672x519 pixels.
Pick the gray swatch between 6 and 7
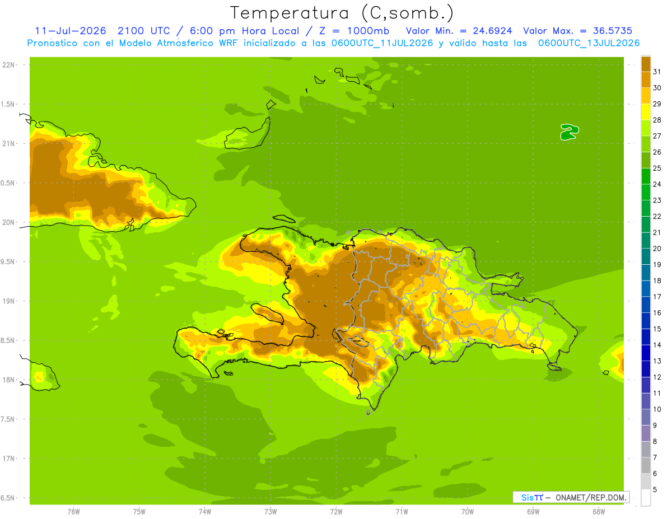click(x=646, y=465)
